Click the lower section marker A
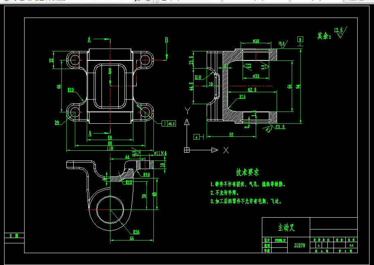The image size is (374, 265). tap(90, 134)
